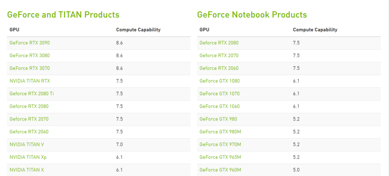Open the GeForce GTX 965M link
Viewport: 389px width, 176px height.
[220, 157]
